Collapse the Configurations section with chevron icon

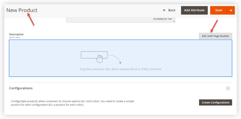click(x=228, y=88)
